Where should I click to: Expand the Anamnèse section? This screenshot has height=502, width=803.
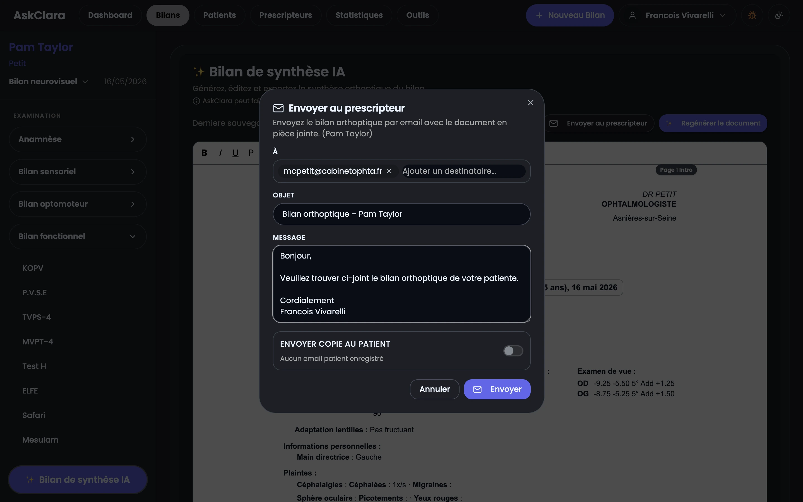point(78,139)
